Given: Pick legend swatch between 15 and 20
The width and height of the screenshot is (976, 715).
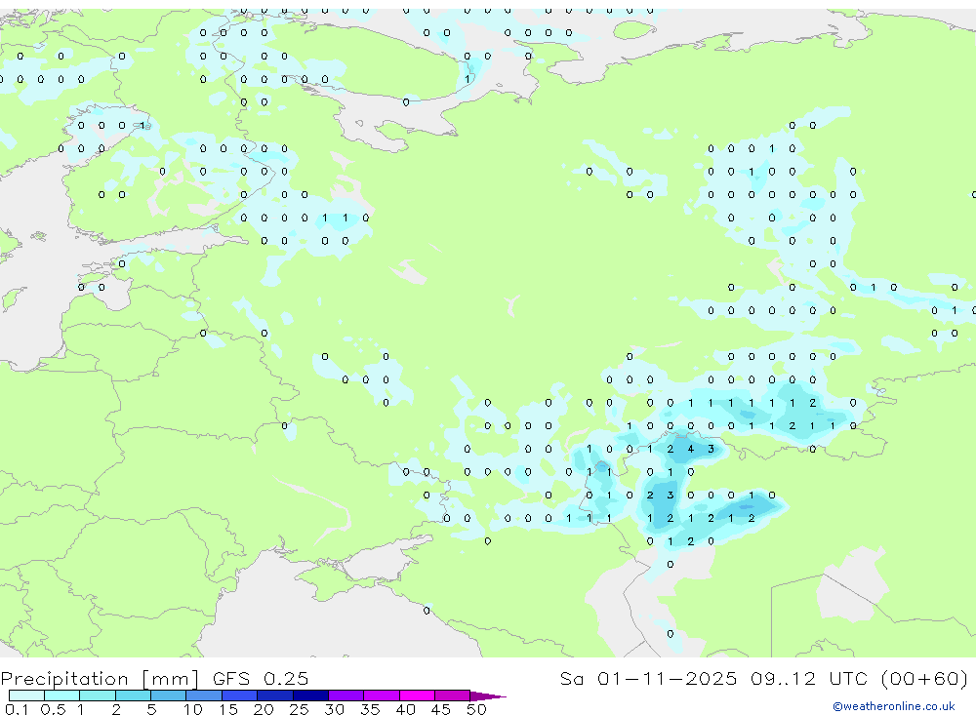Looking at the screenshot, I should point(240,695).
